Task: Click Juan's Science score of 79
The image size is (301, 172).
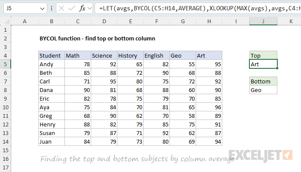Action: click(104, 141)
